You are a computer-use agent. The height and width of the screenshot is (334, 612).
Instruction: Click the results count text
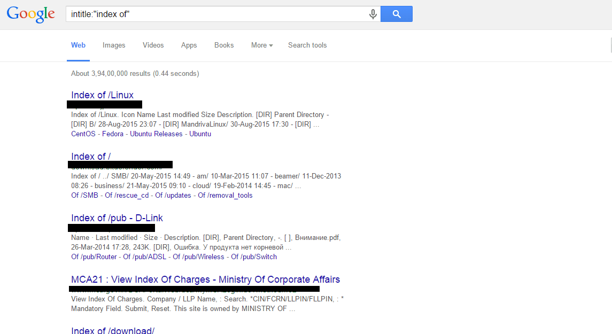click(135, 73)
